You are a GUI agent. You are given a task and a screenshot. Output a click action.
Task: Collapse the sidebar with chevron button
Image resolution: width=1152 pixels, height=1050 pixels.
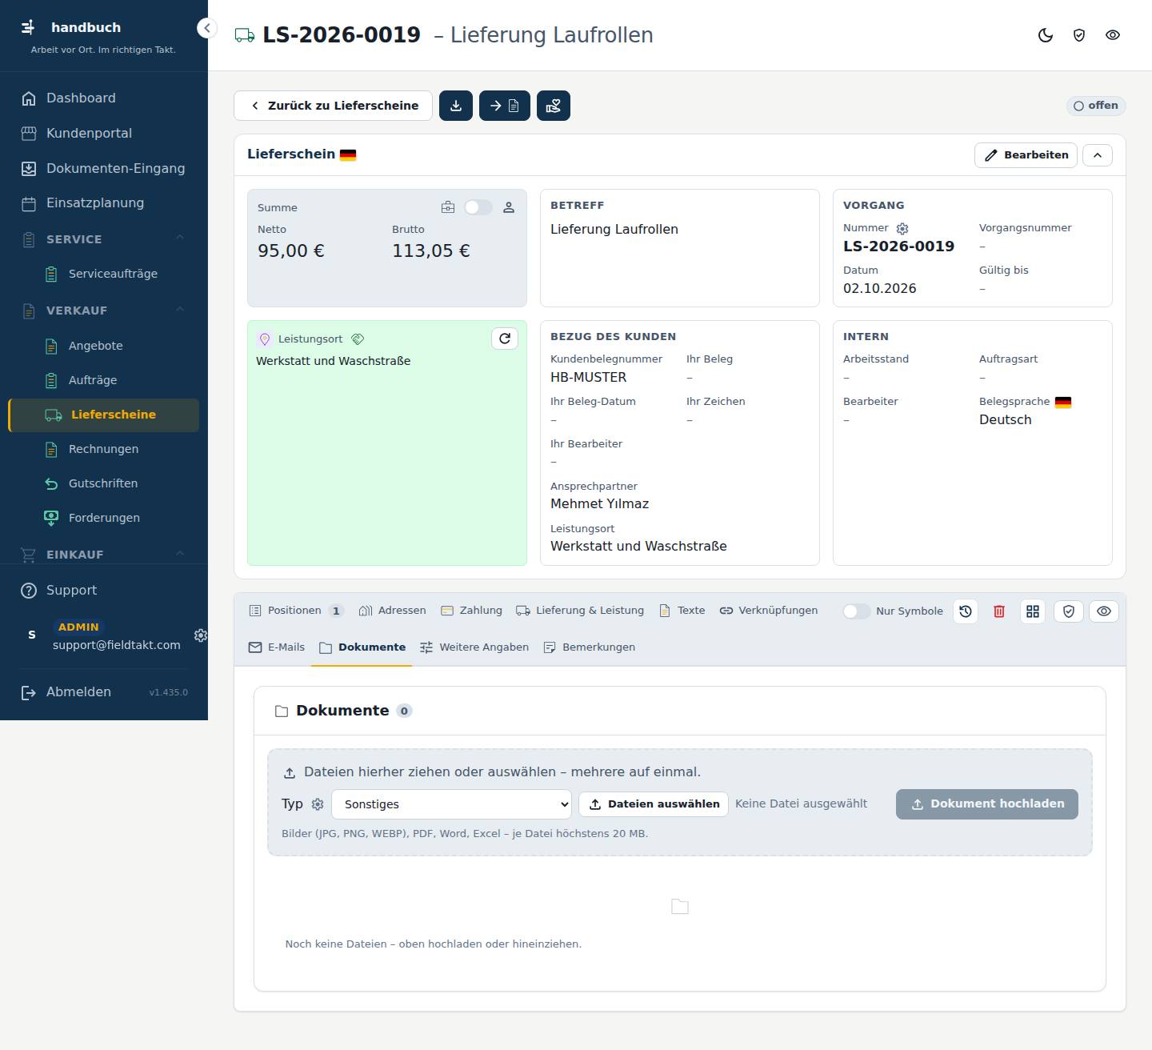207,28
